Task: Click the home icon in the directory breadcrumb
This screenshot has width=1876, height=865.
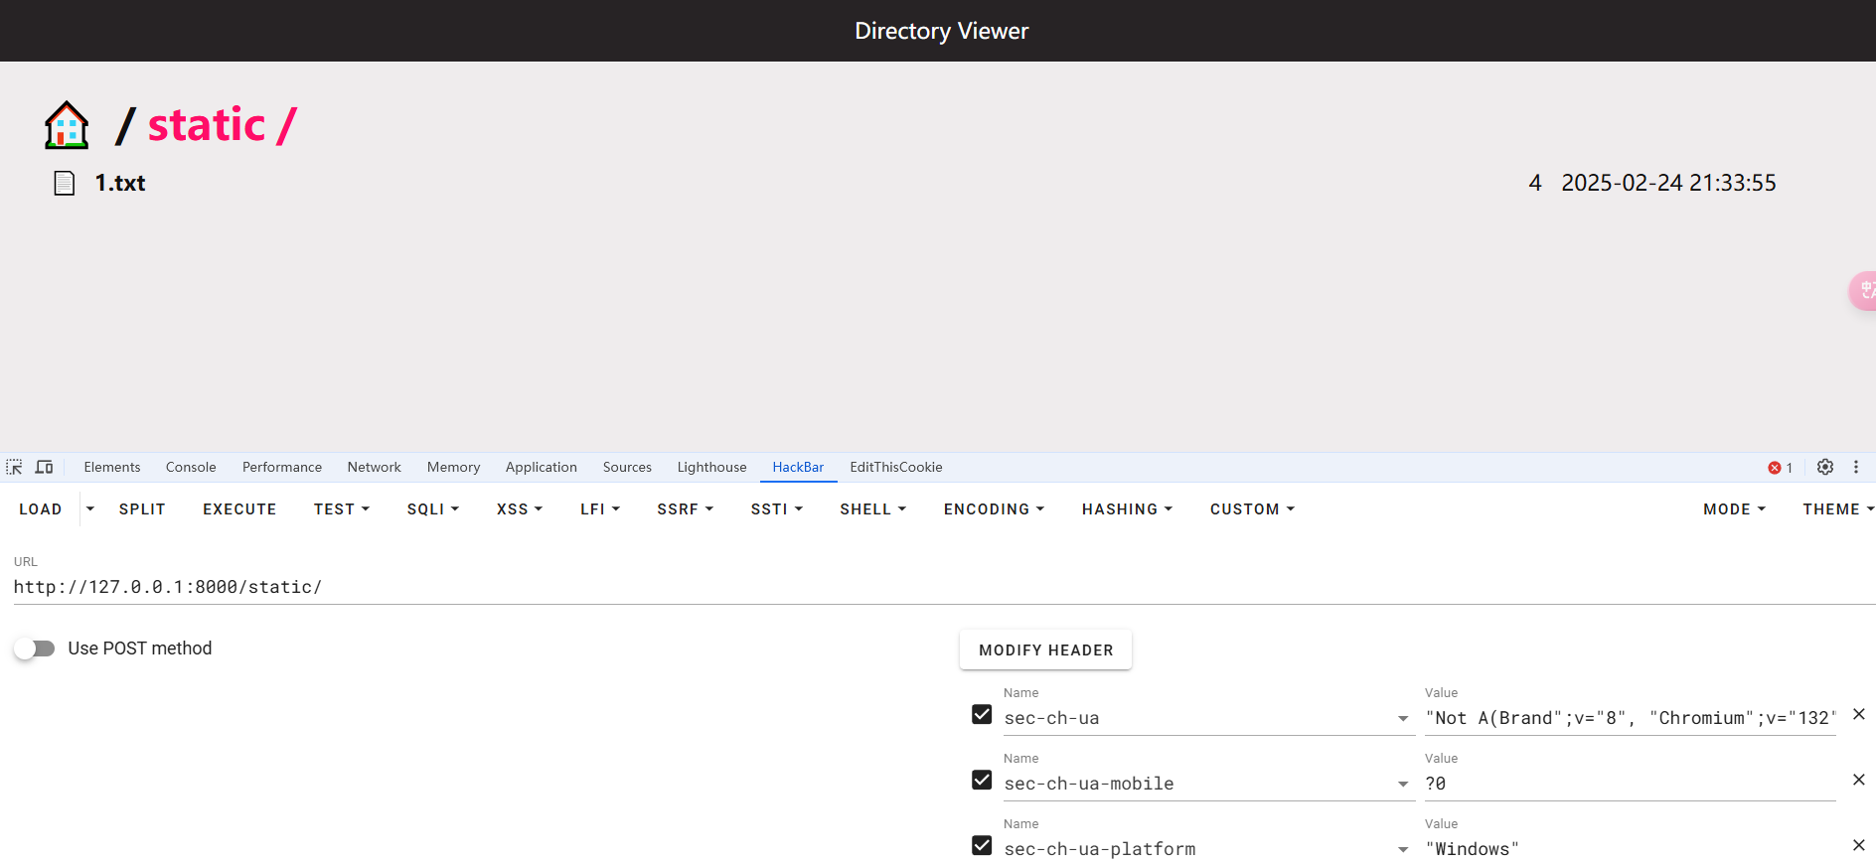Action: pos(67,126)
